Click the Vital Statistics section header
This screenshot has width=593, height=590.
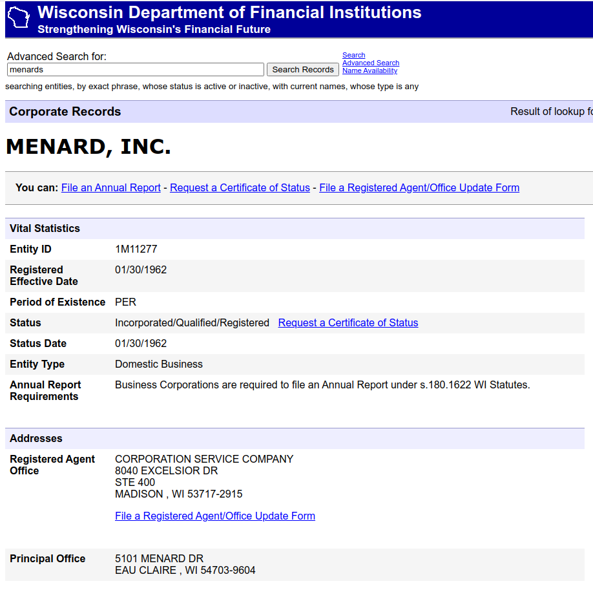coord(45,229)
